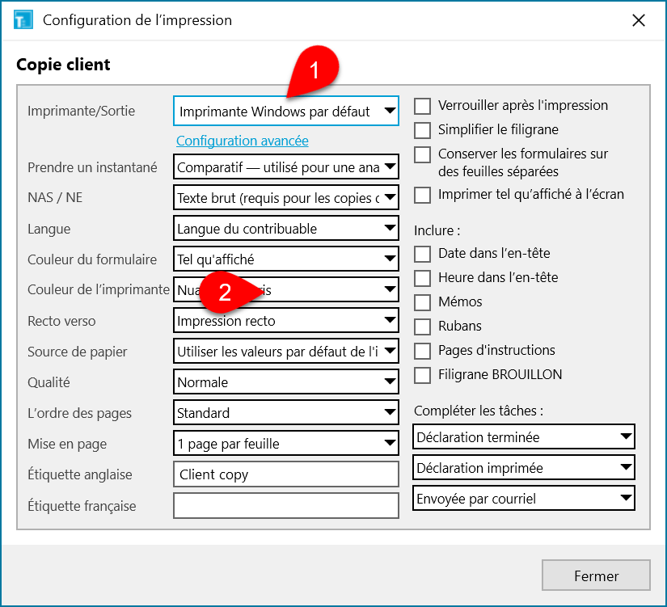
Task: Open the Imprimante/Sortie dropdown
Action: 286,111
